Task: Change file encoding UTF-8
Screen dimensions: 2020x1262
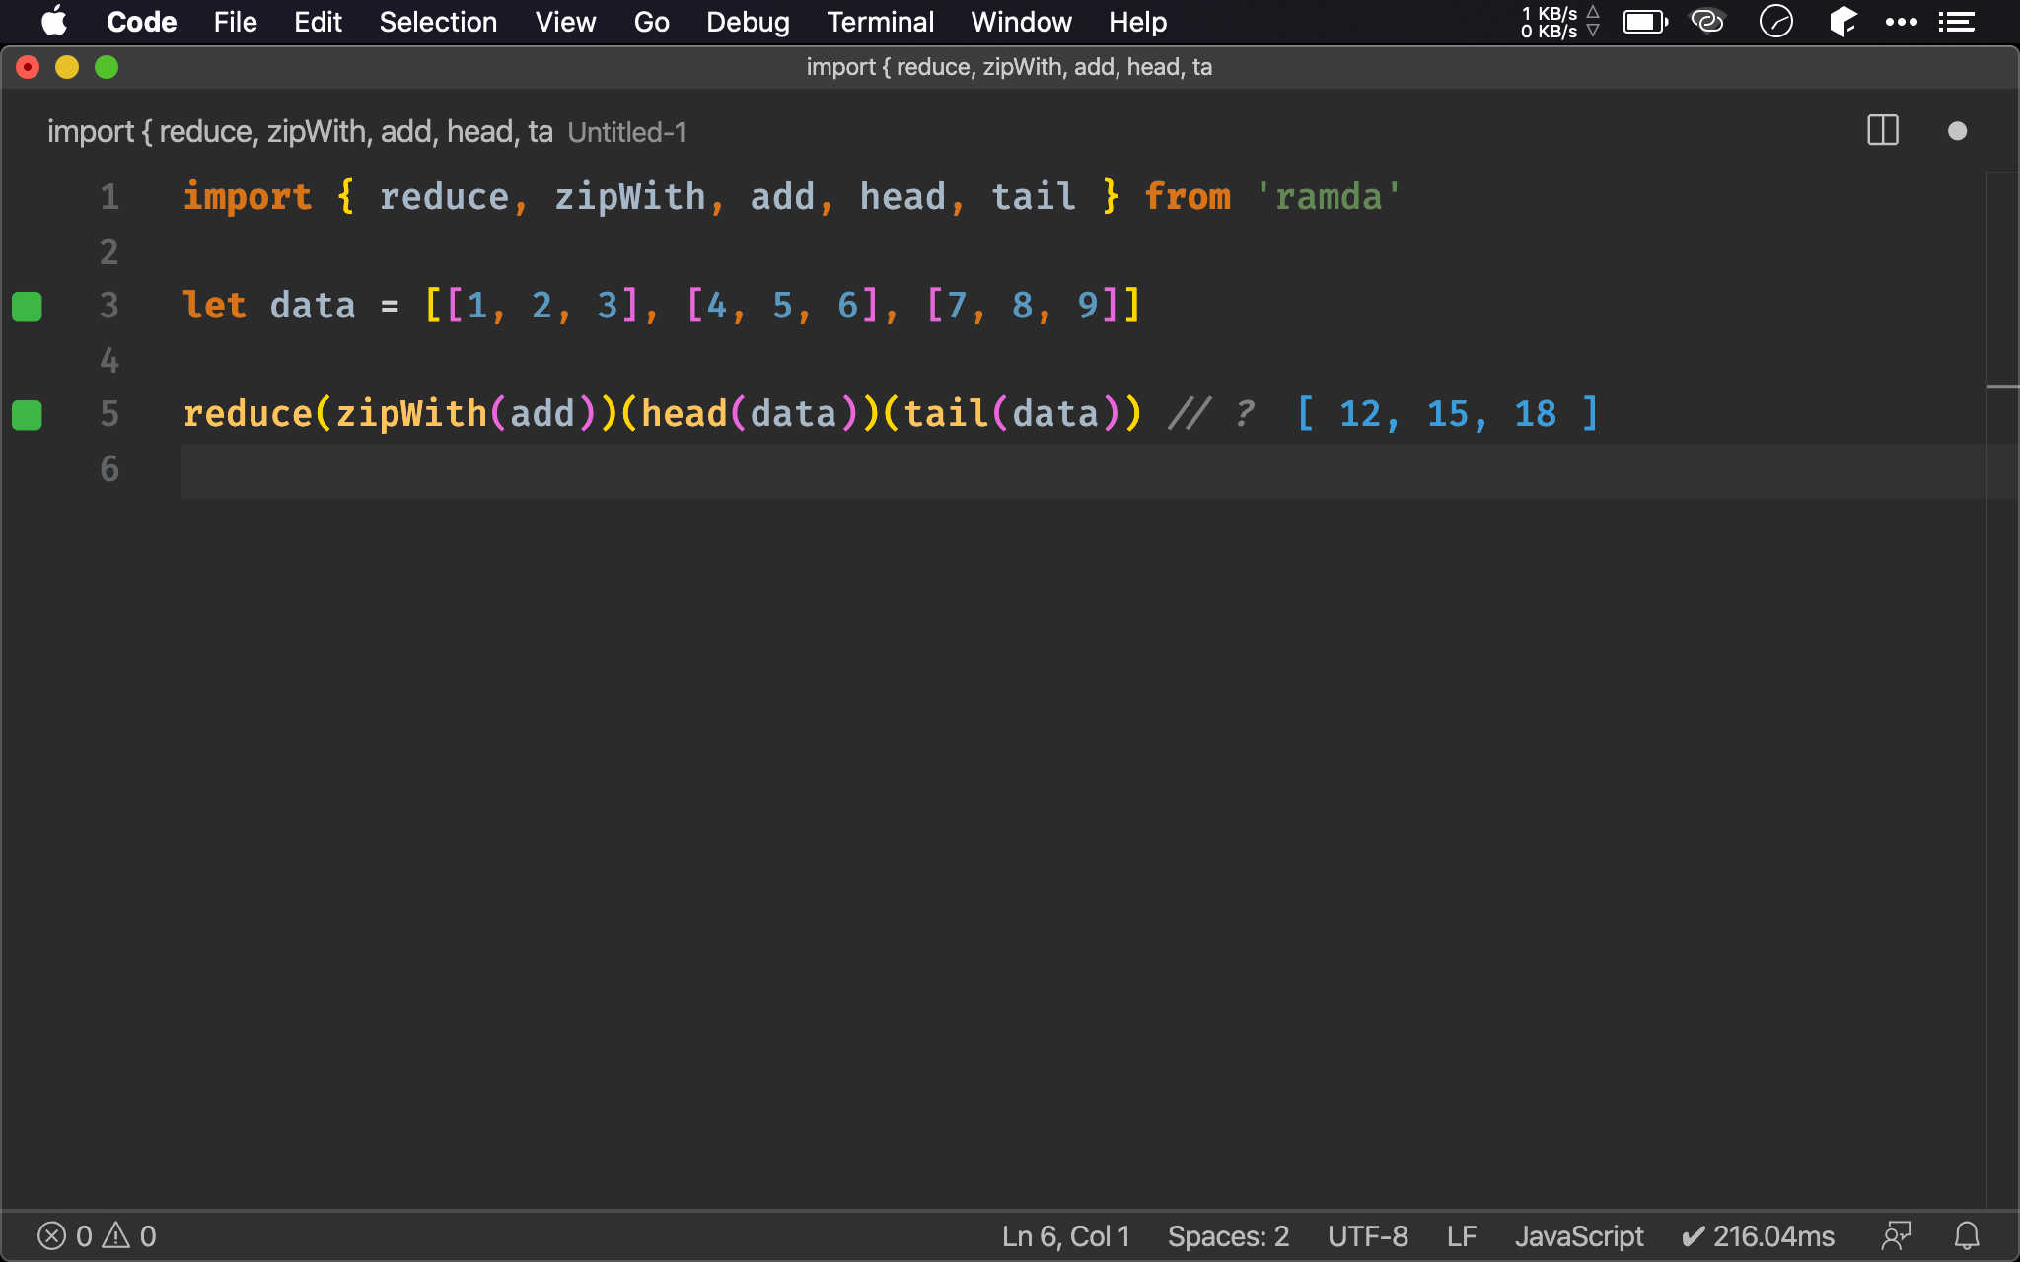Action: [1367, 1235]
